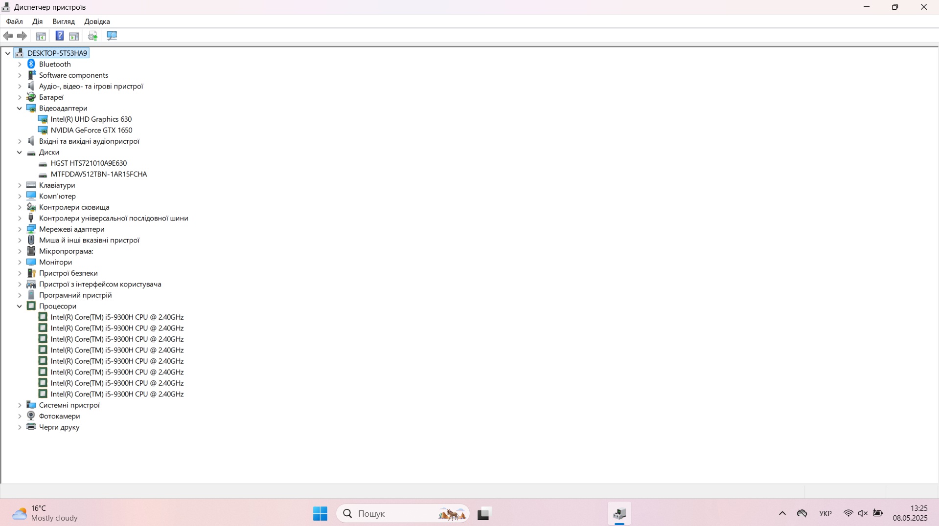Select NVIDIA GeForce GTX 1650 adapter
Image resolution: width=939 pixels, height=526 pixels.
[x=92, y=130]
